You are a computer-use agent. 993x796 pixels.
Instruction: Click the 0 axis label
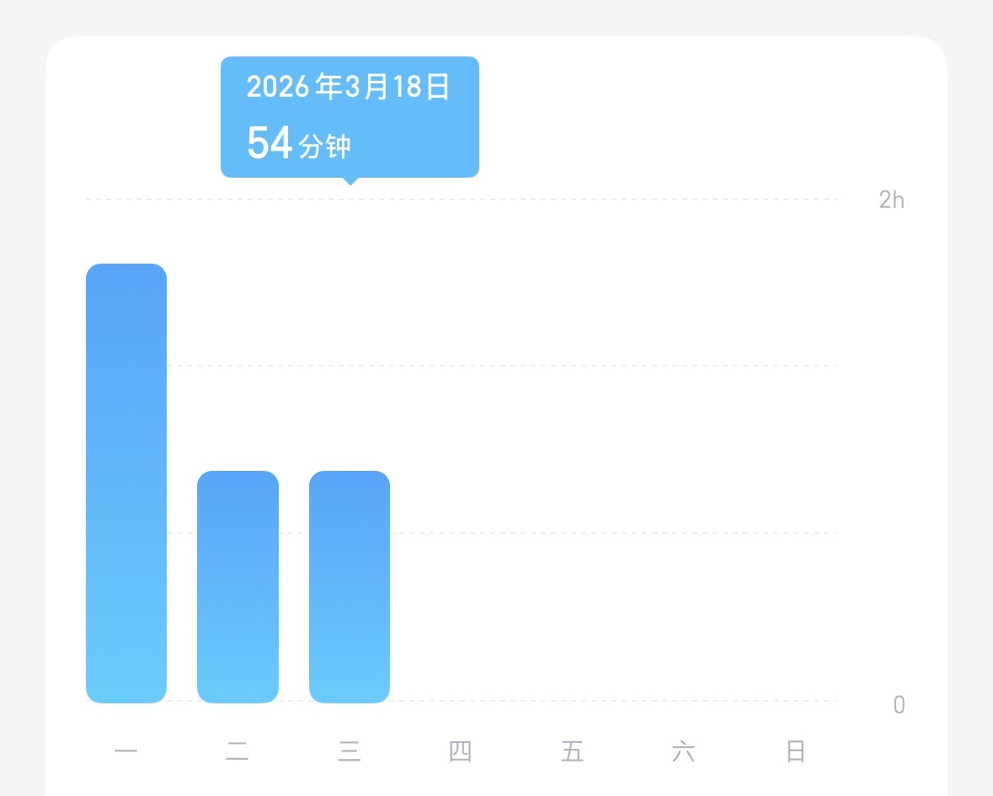(899, 704)
